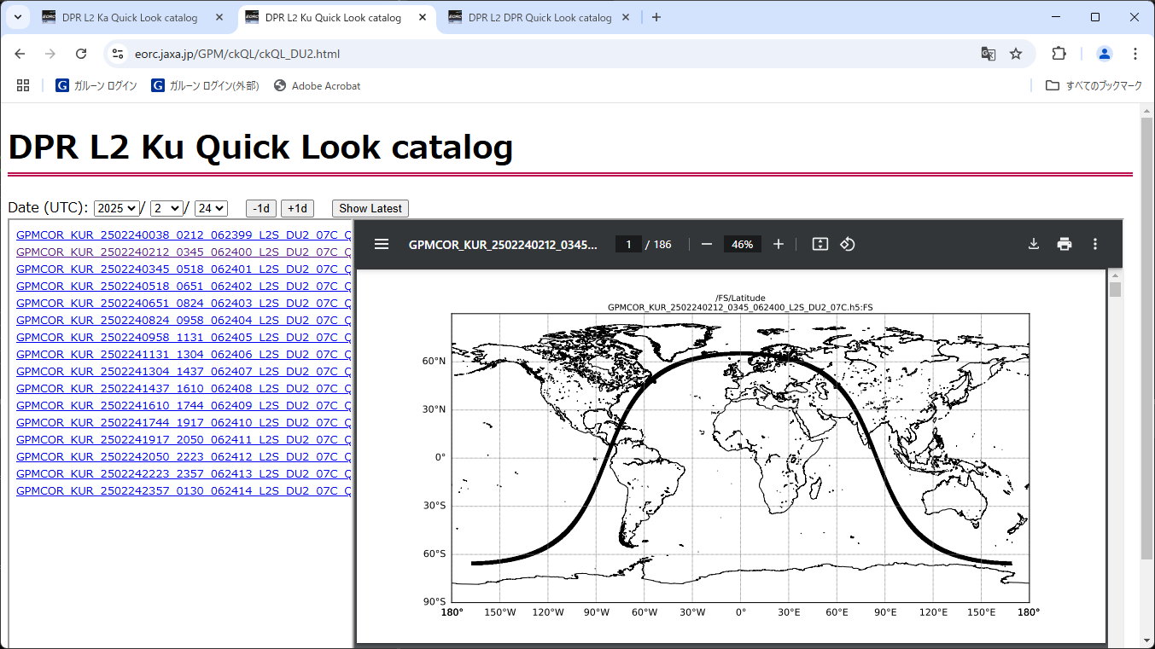Open the Adobe Acrobat bookmark

coord(317,85)
